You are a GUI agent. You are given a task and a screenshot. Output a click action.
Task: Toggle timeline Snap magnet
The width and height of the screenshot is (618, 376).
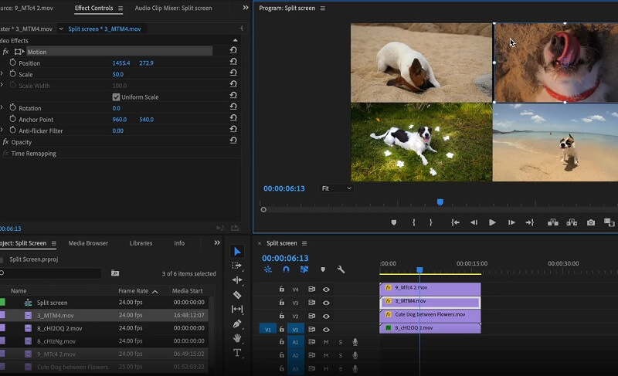click(286, 269)
